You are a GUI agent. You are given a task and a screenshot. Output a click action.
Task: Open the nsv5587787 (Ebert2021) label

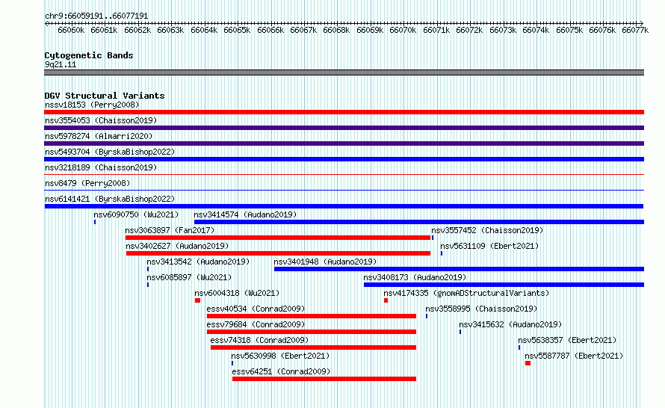[574, 356]
